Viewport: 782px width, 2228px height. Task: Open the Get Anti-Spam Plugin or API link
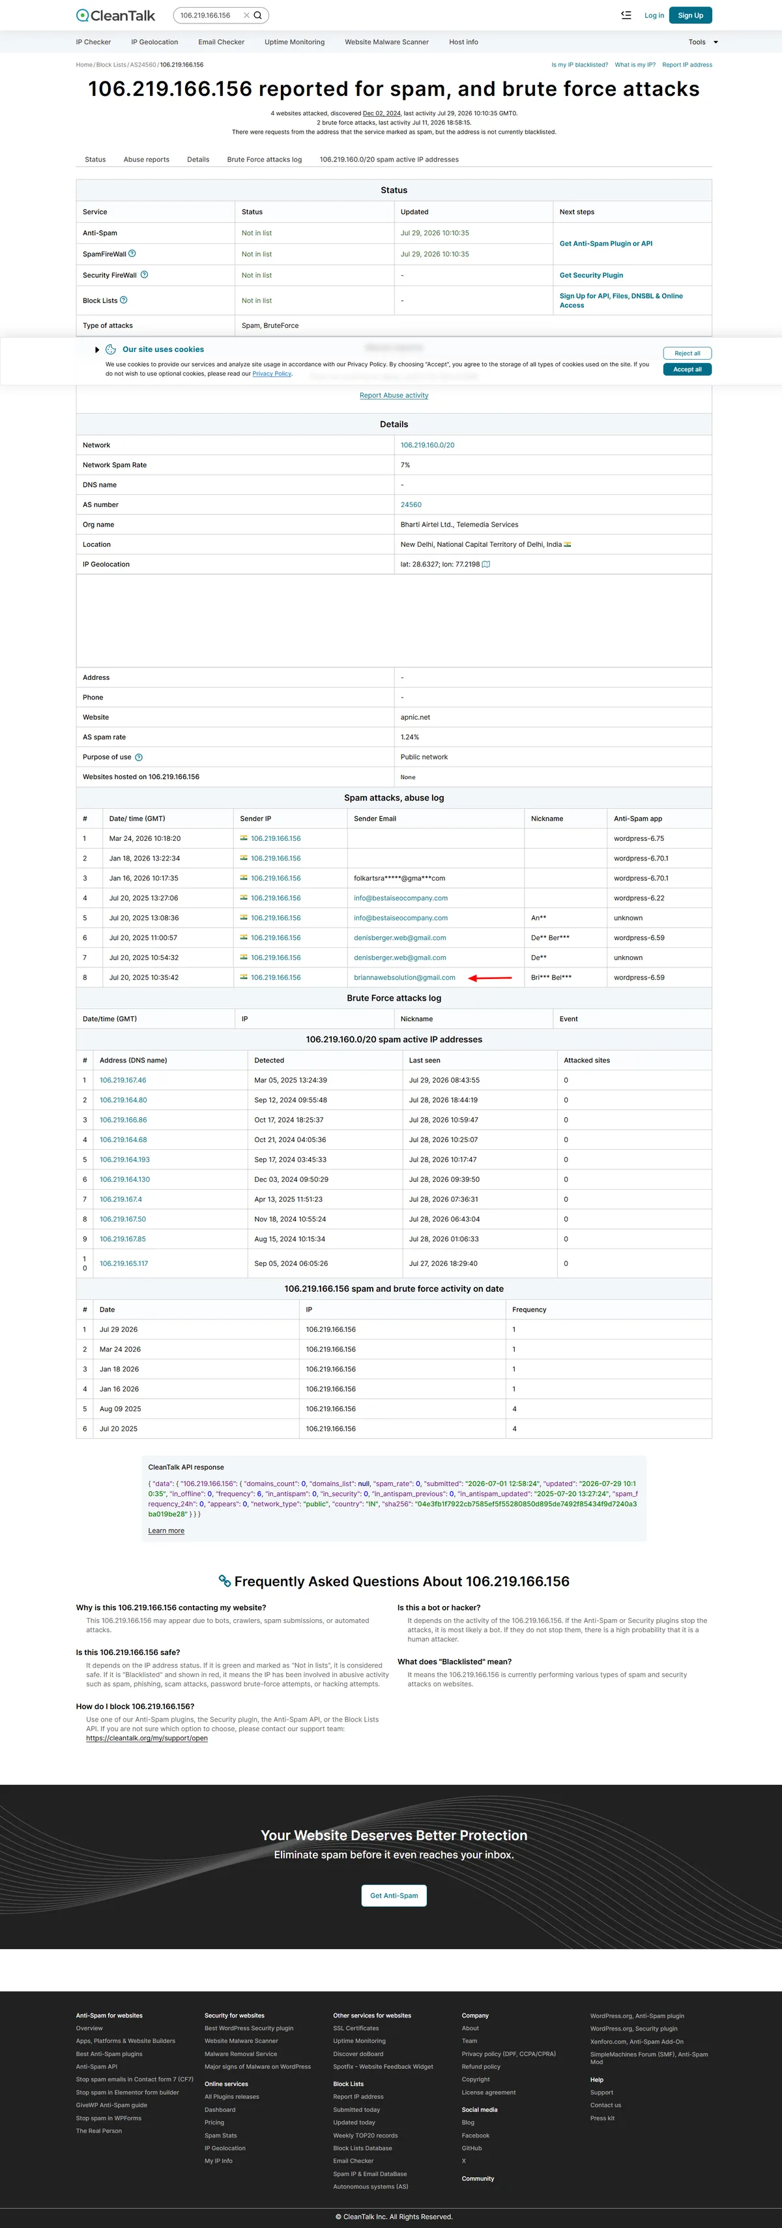tap(605, 243)
